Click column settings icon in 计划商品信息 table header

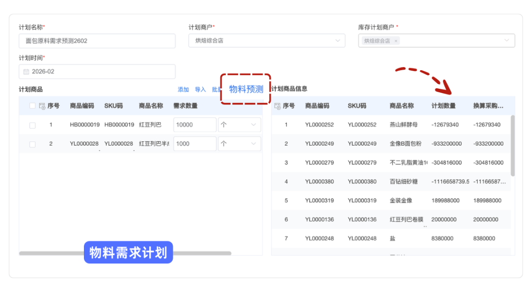click(278, 106)
